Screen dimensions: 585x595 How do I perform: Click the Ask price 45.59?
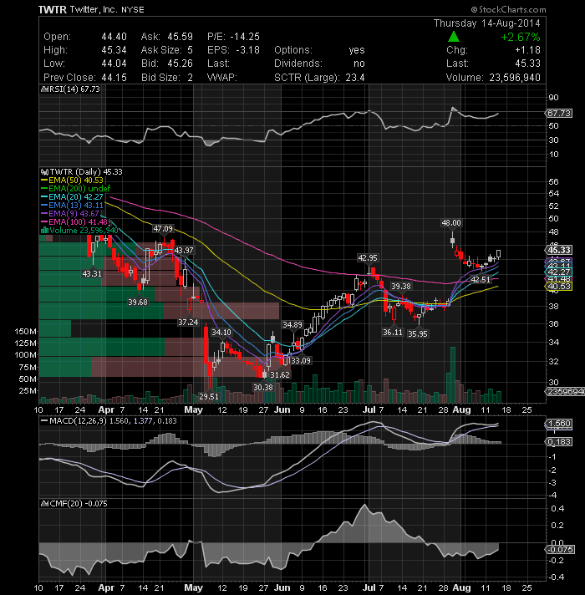(181, 37)
